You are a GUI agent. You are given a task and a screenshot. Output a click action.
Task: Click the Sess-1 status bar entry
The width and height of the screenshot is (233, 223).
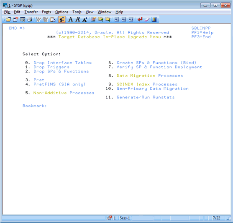(125, 218)
